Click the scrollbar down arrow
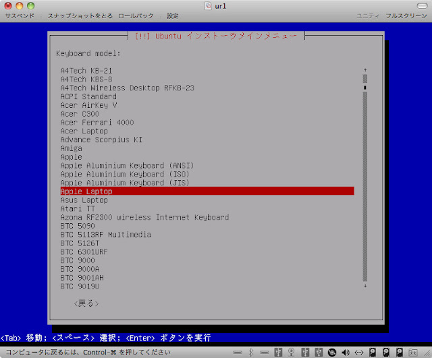This screenshot has height=358, width=432. pyautogui.click(x=365, y=286)
